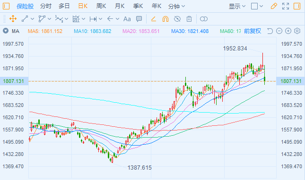Toggle hide drawings eye icon
Viewport: 305px width, 180px height.
[177, 19]
